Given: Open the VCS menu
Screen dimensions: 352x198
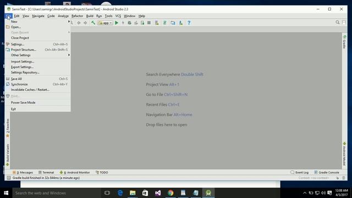Looking at the screenshot, I should tap(118, 16).
